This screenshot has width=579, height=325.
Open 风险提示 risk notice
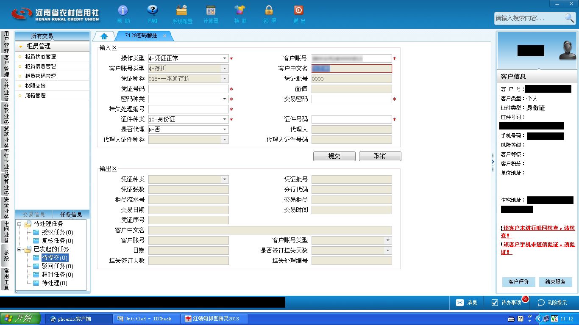click(x=552, y=303)
